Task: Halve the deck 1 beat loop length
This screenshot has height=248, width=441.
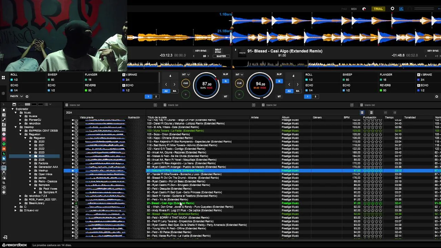Action: tap(166, 84)
